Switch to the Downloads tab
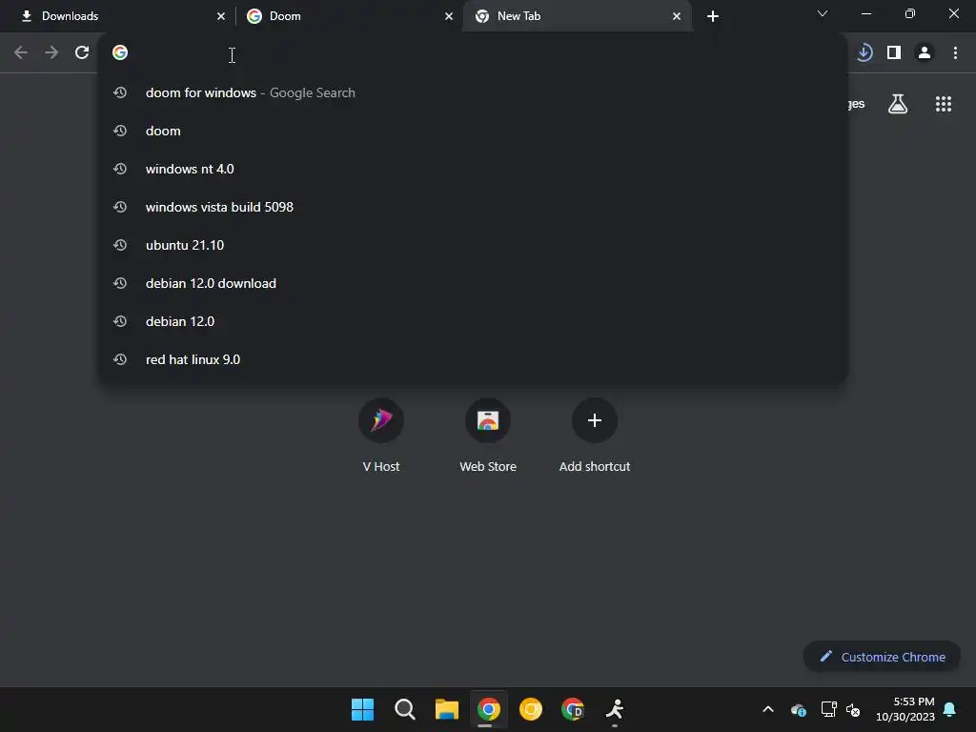The height and width of the screenshot is (732, 976). point(117,16)
